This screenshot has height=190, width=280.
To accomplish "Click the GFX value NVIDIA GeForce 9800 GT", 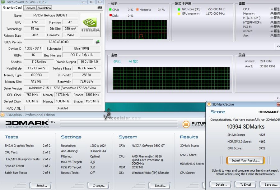I will 148,146.
